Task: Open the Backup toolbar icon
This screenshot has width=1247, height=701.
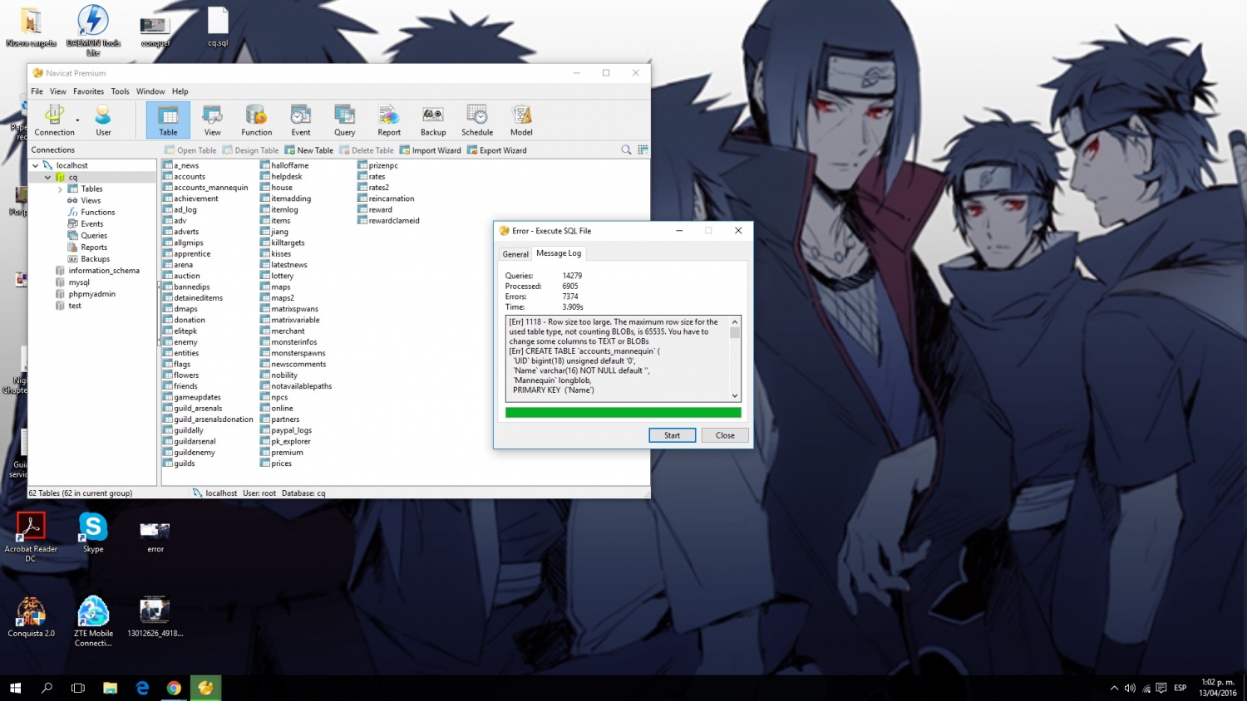Action: click(x=433, y=120)
